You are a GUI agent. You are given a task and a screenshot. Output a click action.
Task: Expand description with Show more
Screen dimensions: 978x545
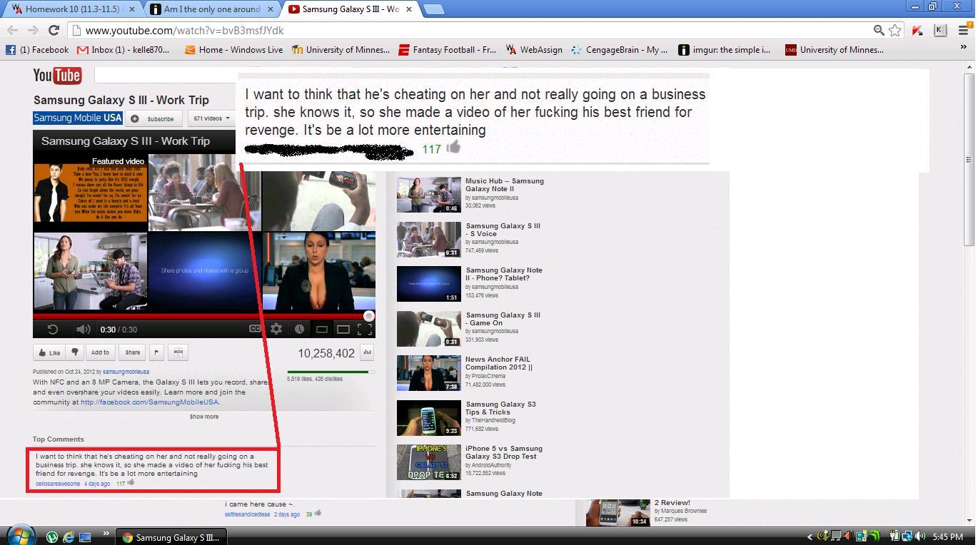point(204,417)
